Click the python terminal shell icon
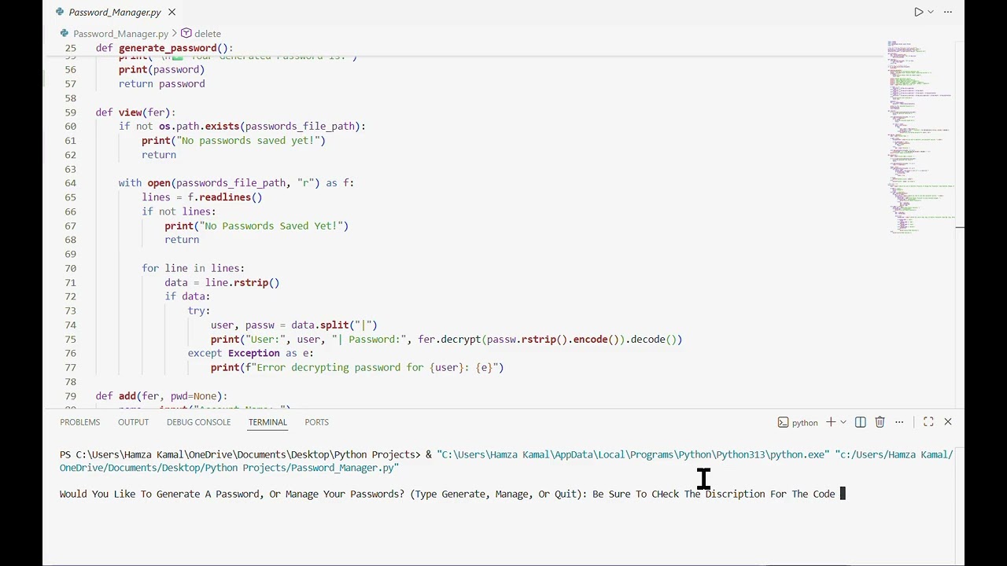1007x566 pixels. [x=783, y=422]
